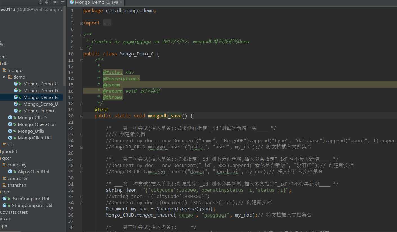
Task: Fold the mongodb_save method at line 20
Action: coord(82,116)
